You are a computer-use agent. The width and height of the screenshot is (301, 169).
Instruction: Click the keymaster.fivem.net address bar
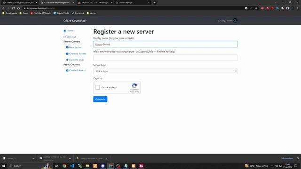coord(135,8)
